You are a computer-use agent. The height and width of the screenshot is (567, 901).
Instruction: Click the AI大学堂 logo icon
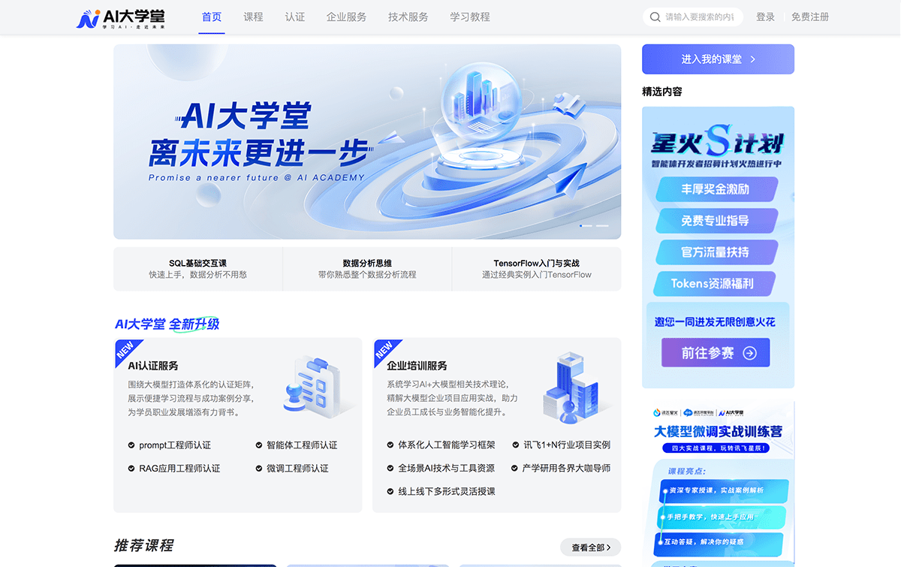click(x=86, y=17)
